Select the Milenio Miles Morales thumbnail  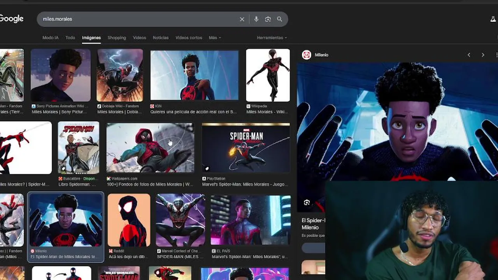tap(66, 220)
